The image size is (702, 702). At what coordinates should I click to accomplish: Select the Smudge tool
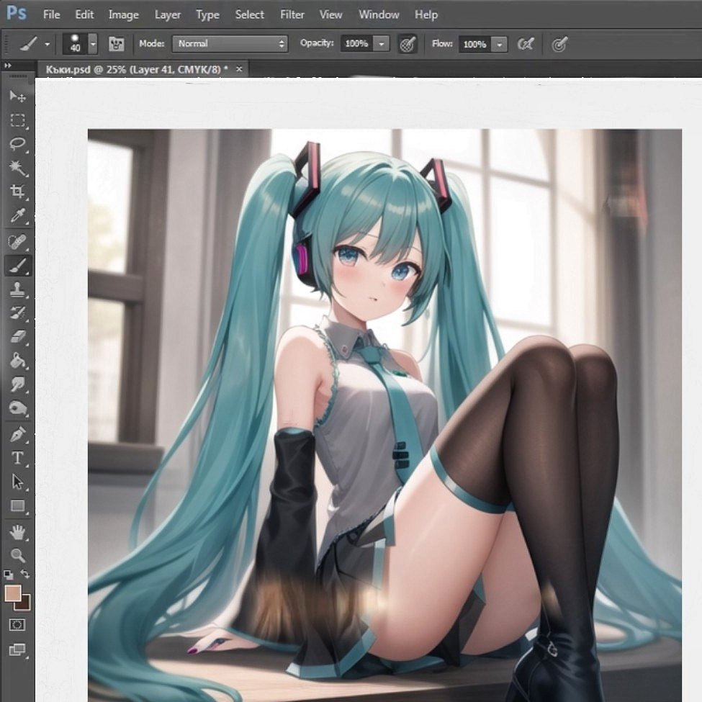18,384
